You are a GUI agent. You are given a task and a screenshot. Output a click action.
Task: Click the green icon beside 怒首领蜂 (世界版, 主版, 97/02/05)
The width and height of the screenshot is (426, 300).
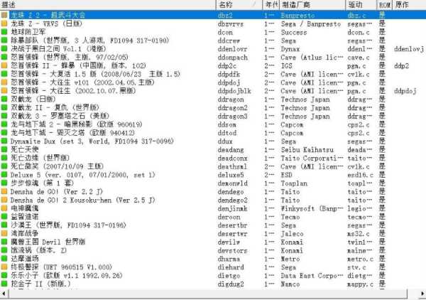click(4, 57)
